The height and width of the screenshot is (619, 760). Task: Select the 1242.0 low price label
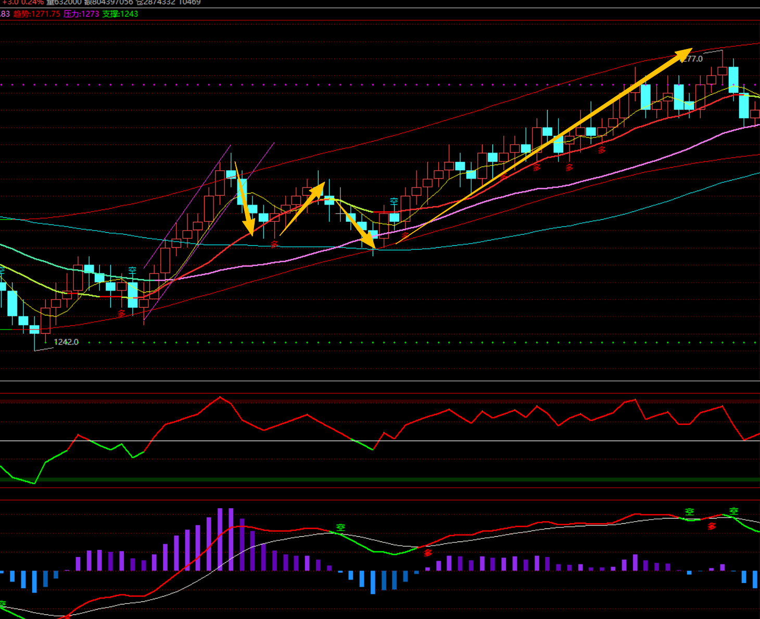pyautogui.click(x=66, y=342)
